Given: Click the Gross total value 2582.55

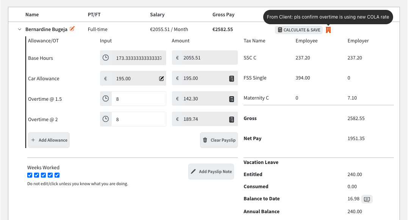Looking at the screenshot, I should click(356, 119).
